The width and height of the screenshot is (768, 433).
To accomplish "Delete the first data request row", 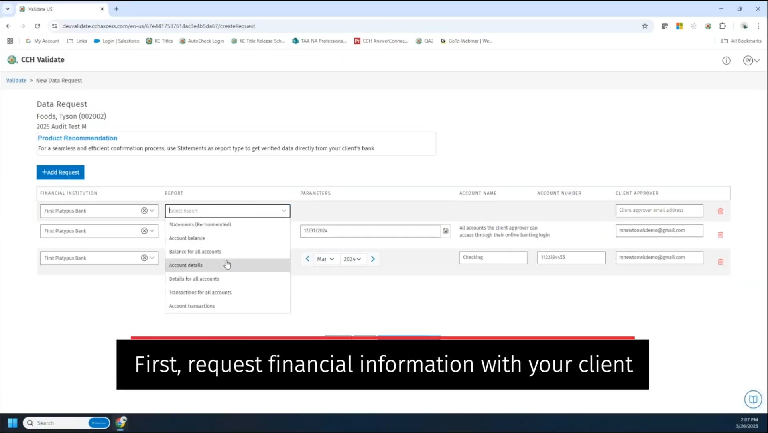I will pos(720,211).
